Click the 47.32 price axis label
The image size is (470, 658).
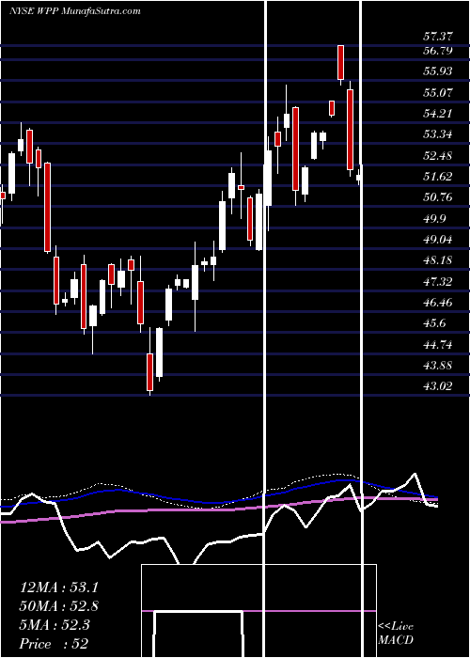(x=438, y=282)
